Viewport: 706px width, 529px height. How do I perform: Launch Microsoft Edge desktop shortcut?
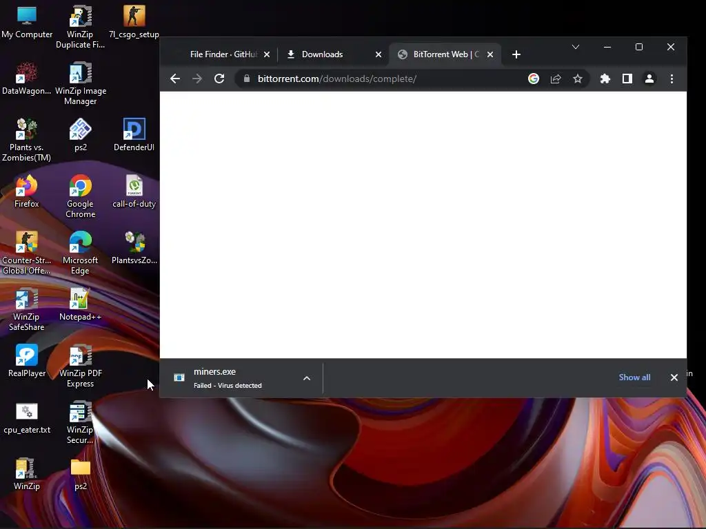pos(80,253)
